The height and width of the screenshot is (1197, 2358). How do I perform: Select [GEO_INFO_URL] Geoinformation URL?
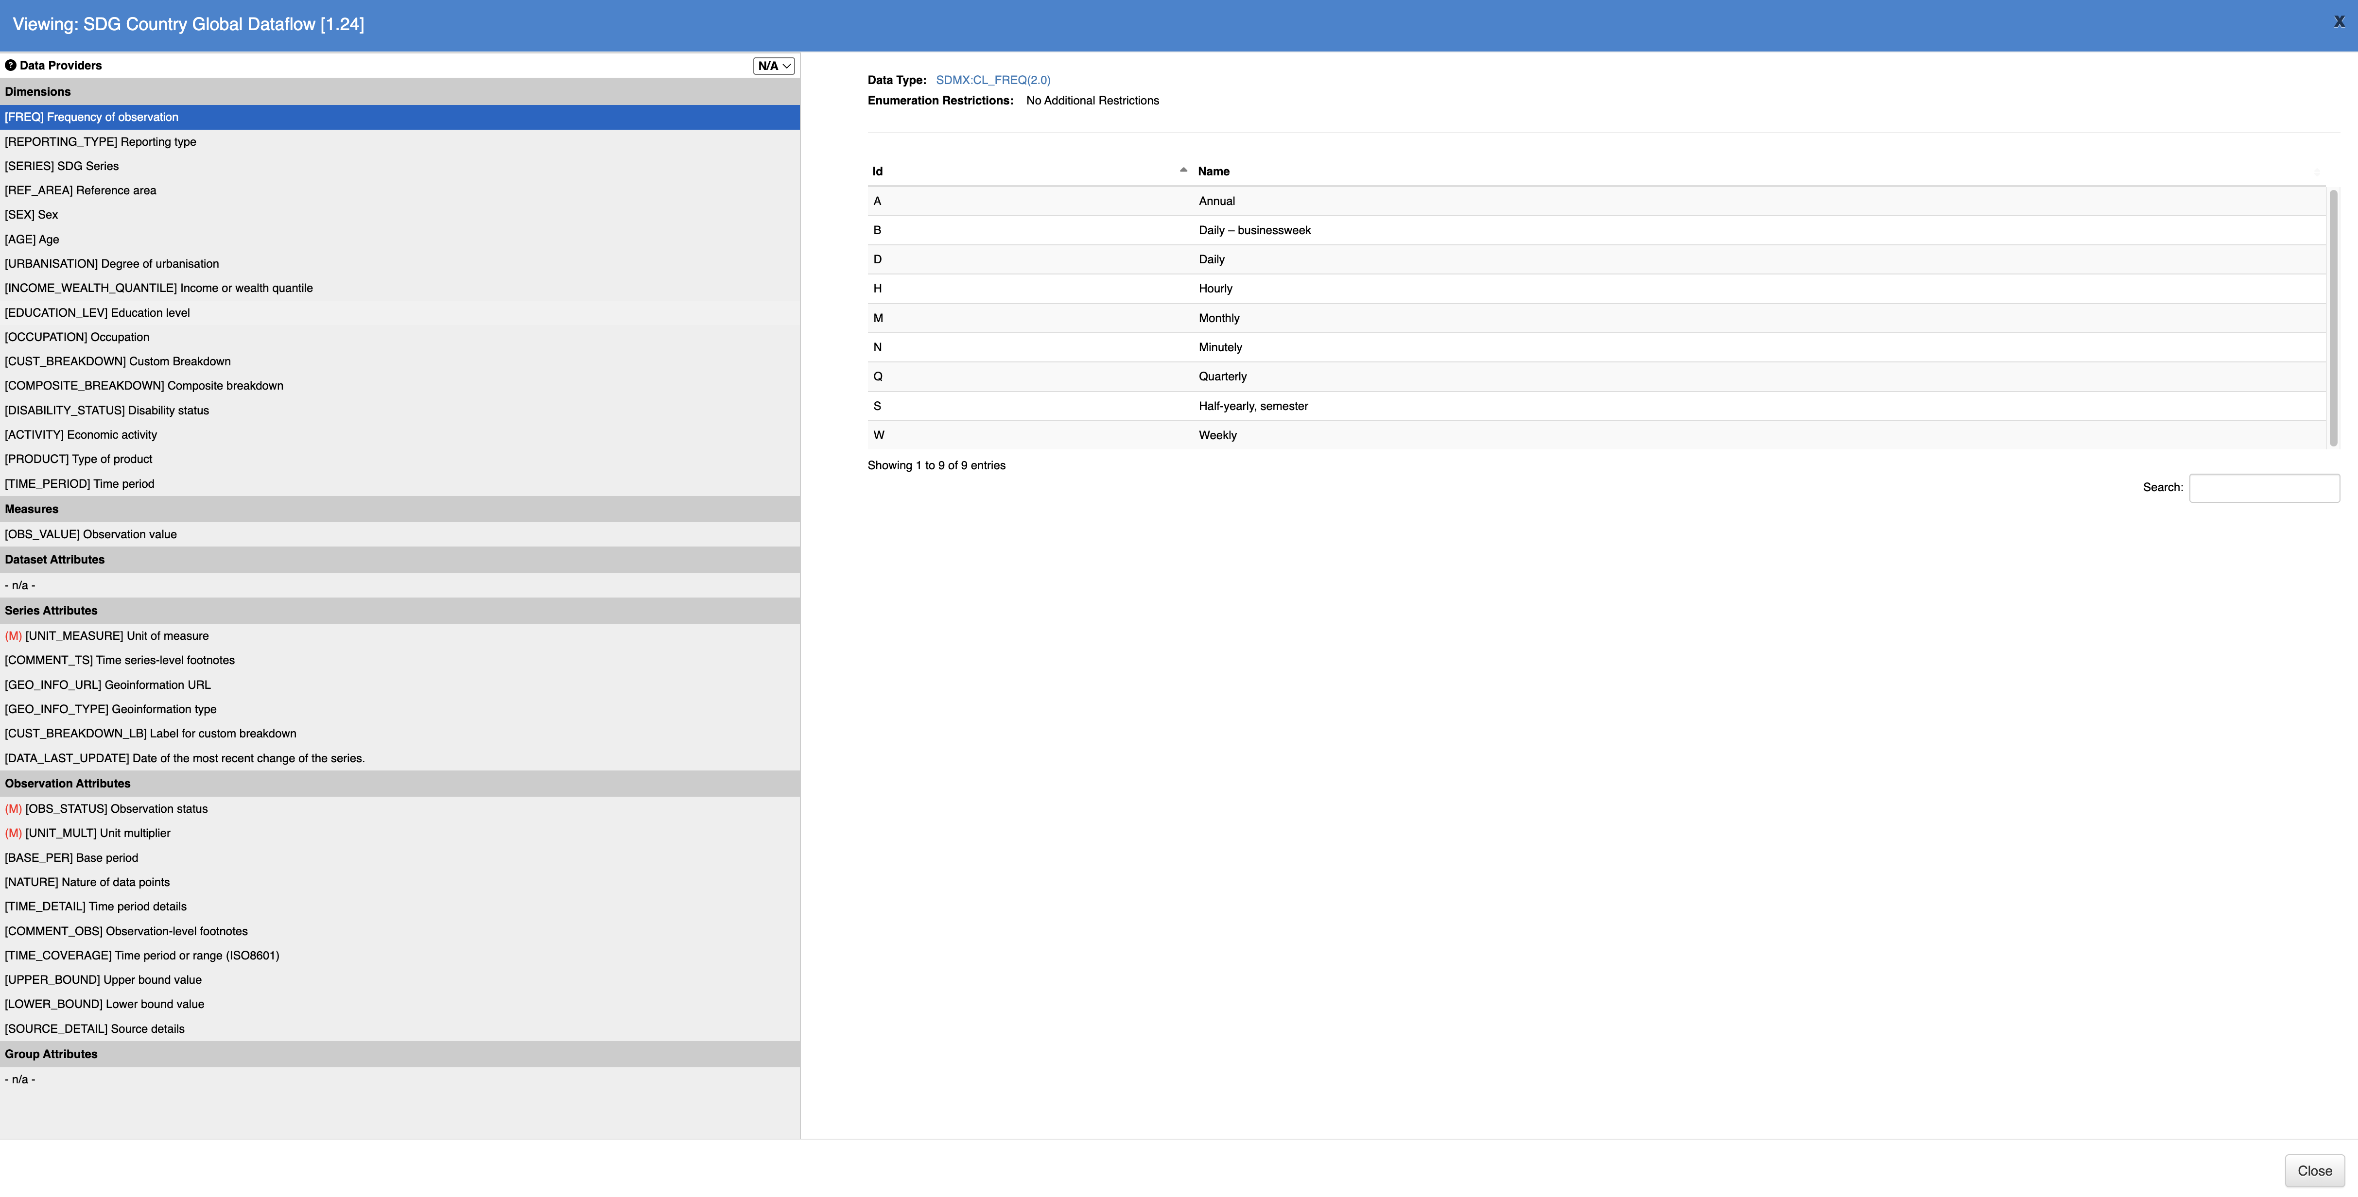(400, 684)
